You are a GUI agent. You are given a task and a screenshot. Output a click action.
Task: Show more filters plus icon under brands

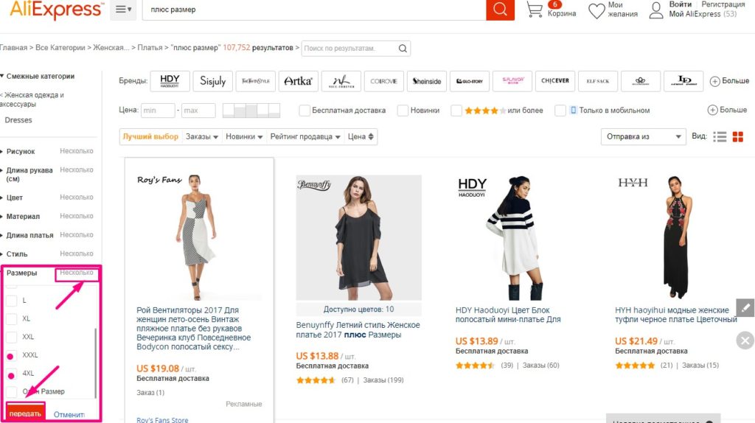(713, 111)
